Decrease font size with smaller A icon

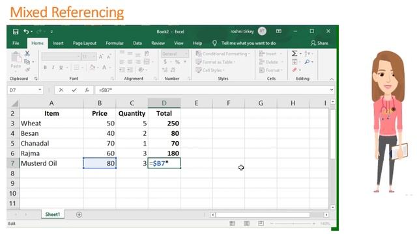click(x=109, y=57)
